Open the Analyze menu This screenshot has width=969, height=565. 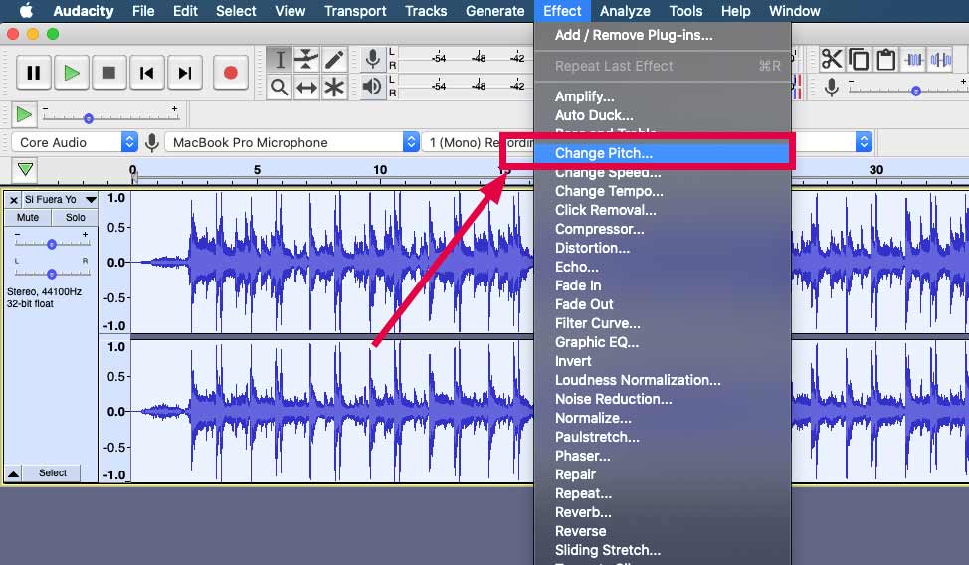pyautogui.click(x=625, y=11)
